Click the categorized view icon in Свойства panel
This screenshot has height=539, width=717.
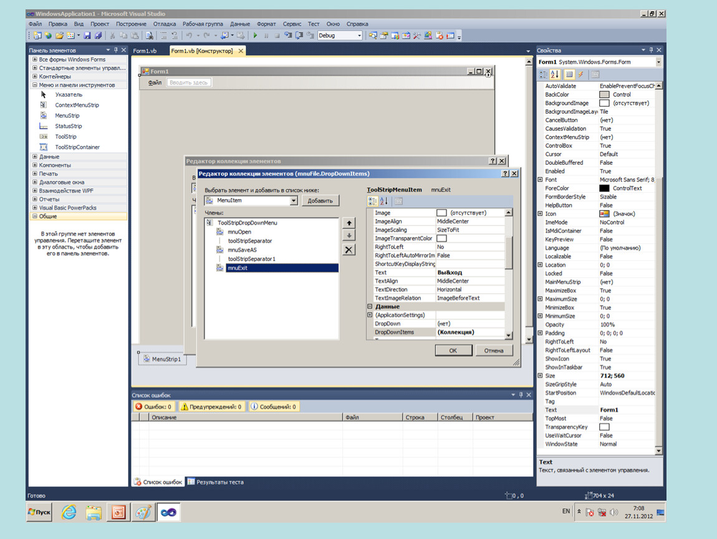543,74
